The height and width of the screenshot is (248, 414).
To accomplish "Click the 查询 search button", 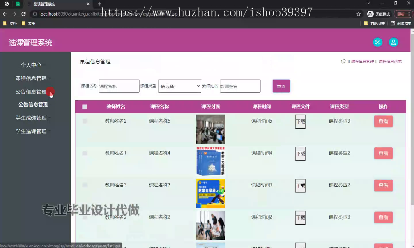I will 281,86.
